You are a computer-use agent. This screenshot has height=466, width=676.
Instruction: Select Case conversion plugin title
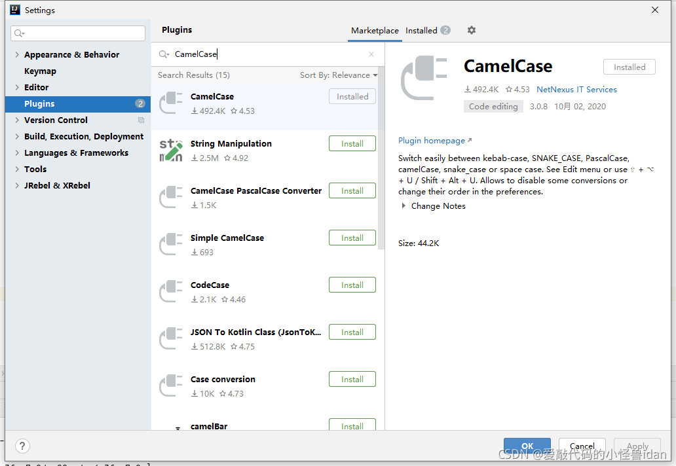(x=223, y=380)
